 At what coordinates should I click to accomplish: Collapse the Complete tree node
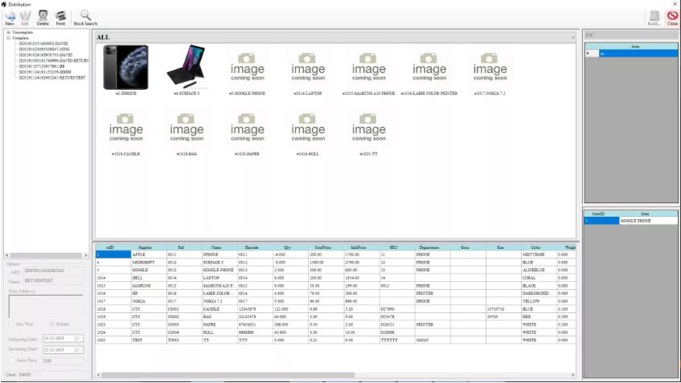(8, 38)
